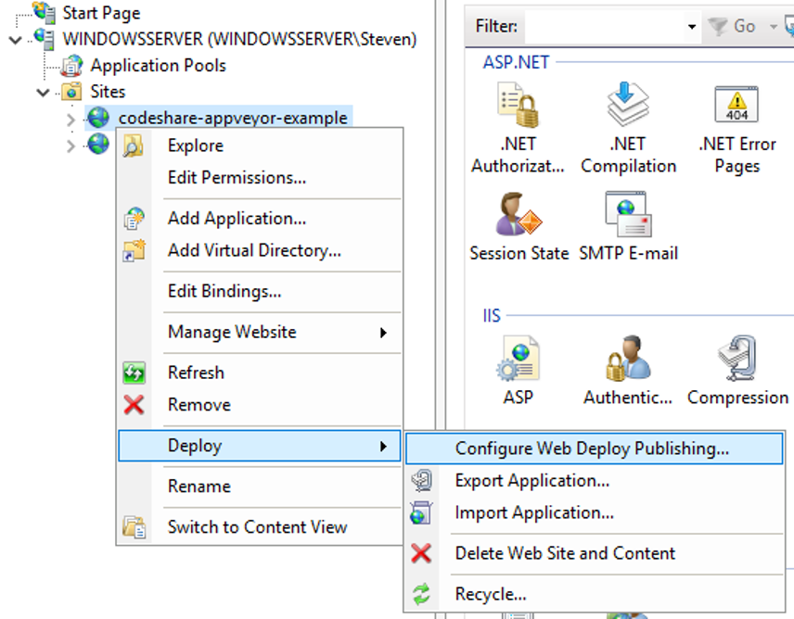Select Import Application from submenu
The width and height of the screenshot is (794, 619).
533,512
